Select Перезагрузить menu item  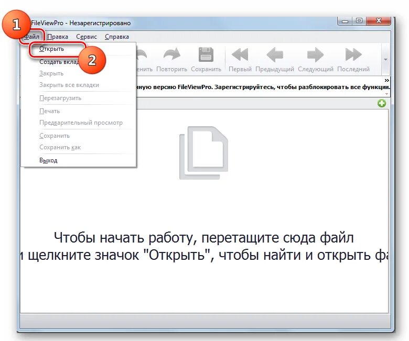coord(78,98)
